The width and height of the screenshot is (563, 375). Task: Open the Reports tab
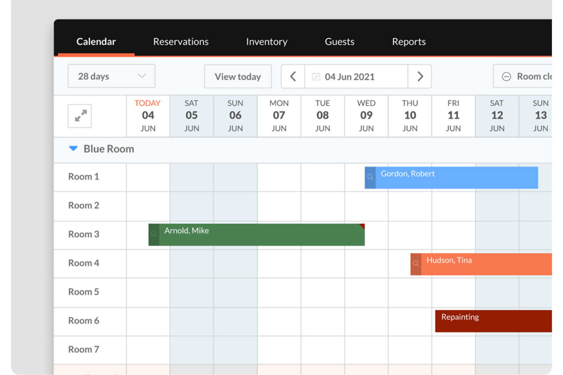click(x=409, y=41)
